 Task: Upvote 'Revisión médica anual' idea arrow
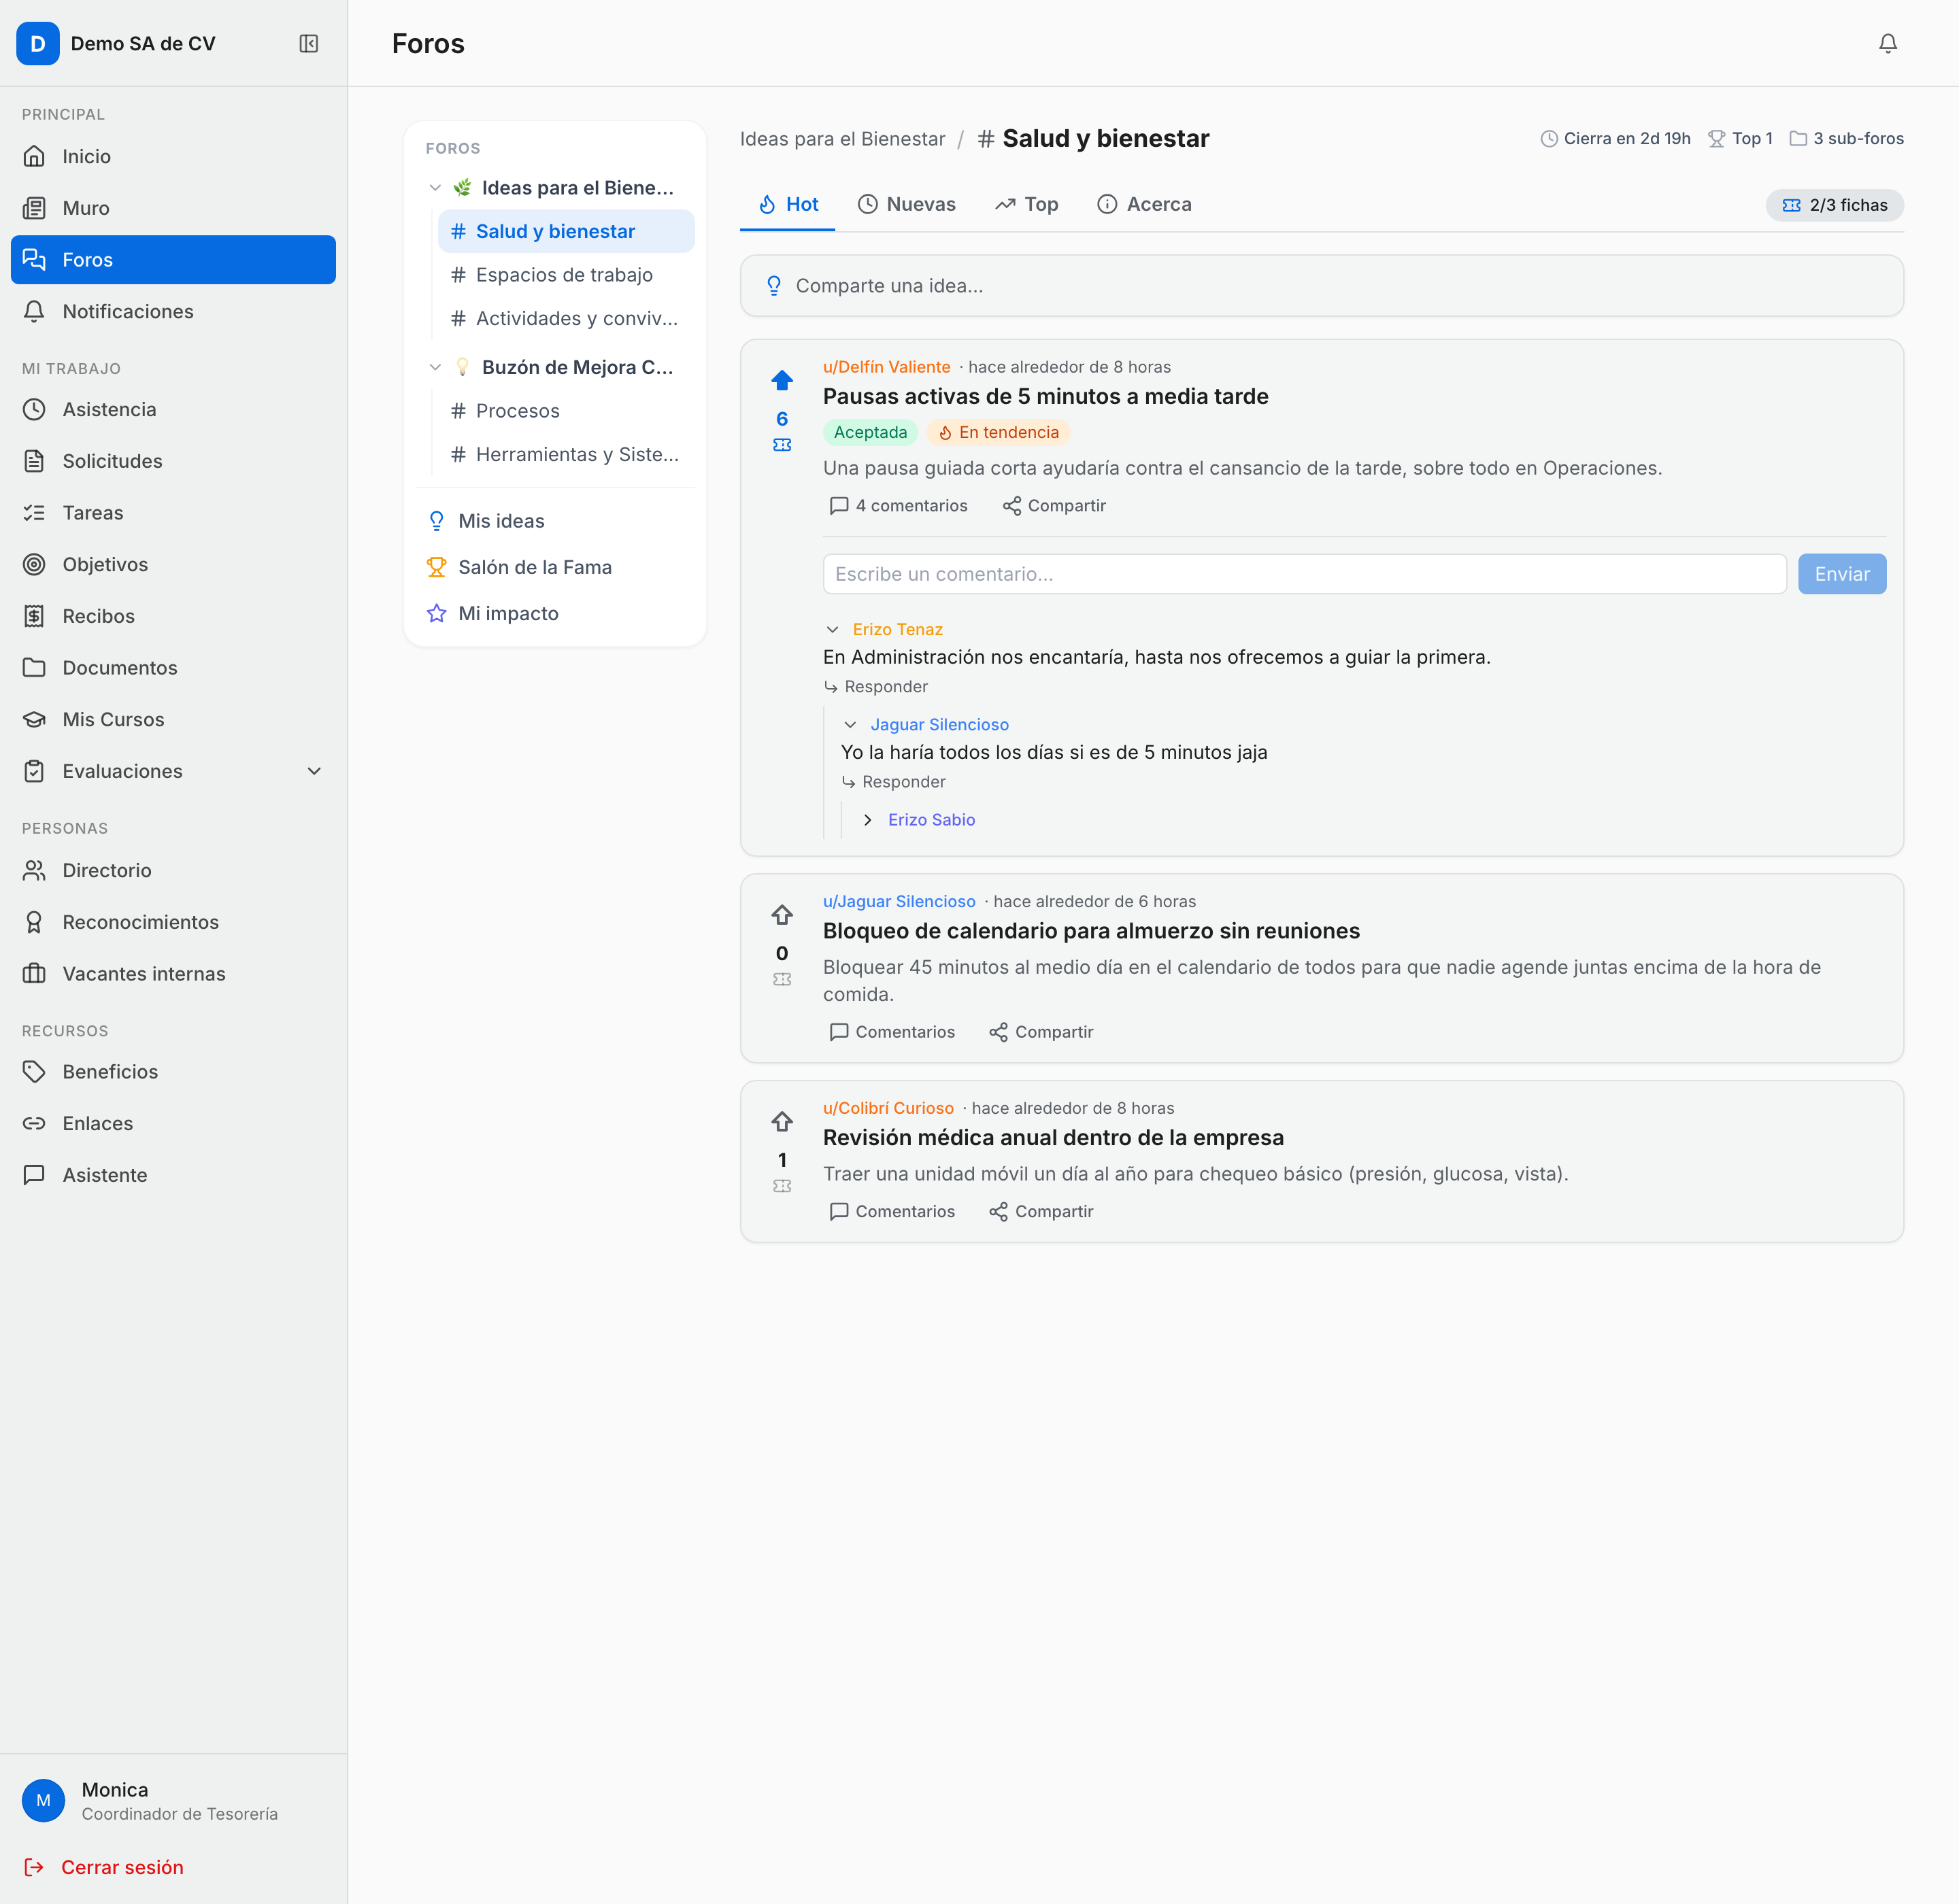(782, 1121)
